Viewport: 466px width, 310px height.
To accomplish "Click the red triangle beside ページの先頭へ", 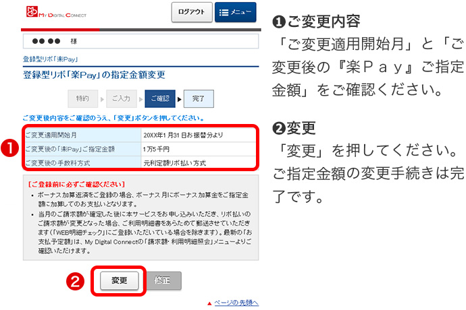I will 209,303.
